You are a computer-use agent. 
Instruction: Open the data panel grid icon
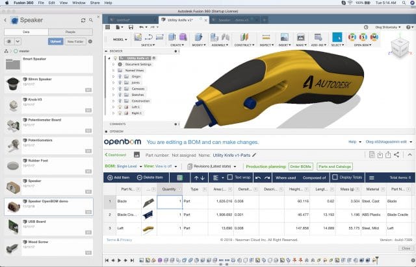click(x=107, y=27)
